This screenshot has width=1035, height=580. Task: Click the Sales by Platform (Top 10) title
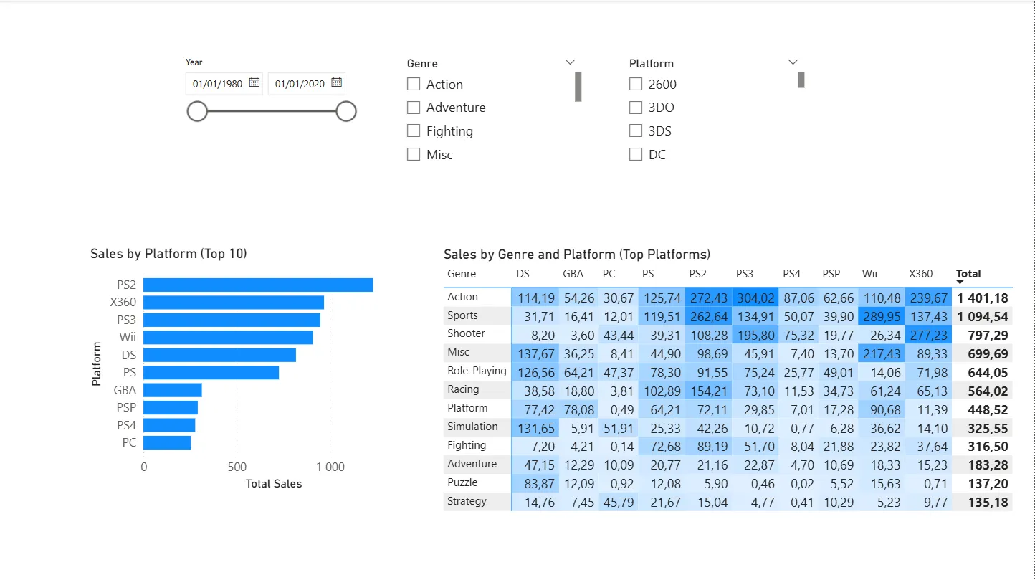pos(168,253)
